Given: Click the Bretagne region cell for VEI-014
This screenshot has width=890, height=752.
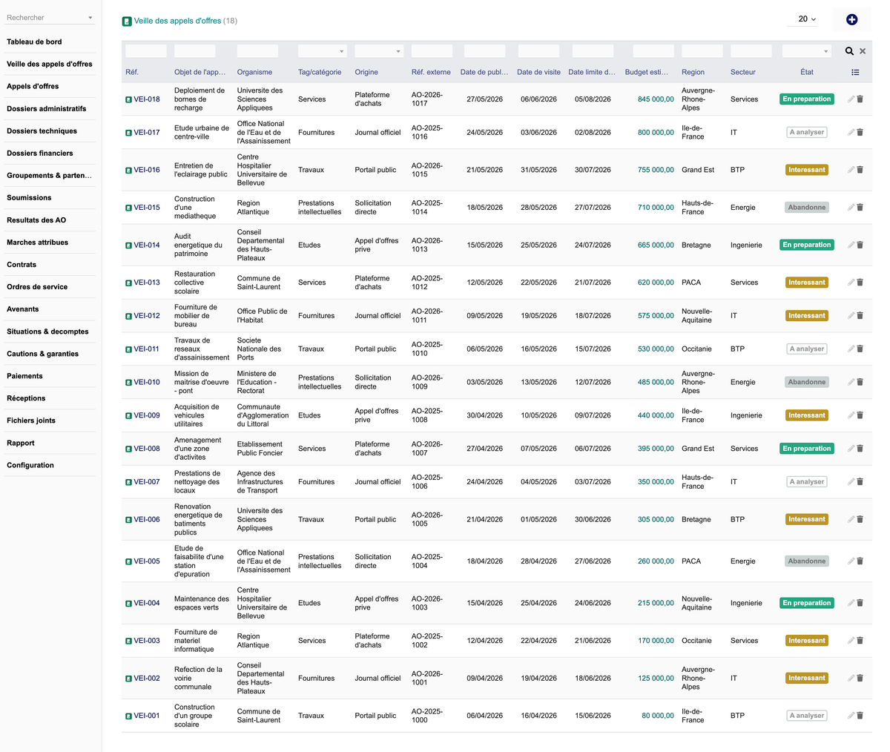Looking at the screenshot, I should [x=696, y=245].
